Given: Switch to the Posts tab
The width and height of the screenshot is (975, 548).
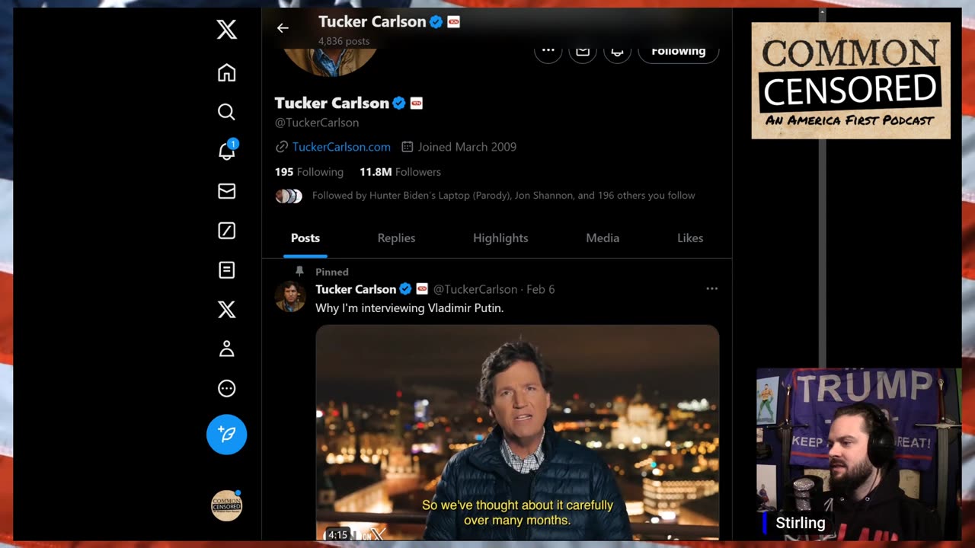Looking at the screenshot, I should pyautogui.click(x=305, y=238).
